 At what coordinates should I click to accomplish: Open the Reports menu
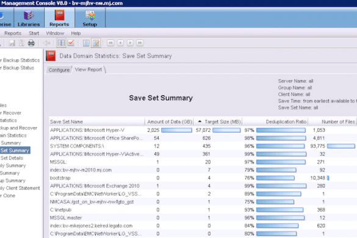tap(13, 33)
